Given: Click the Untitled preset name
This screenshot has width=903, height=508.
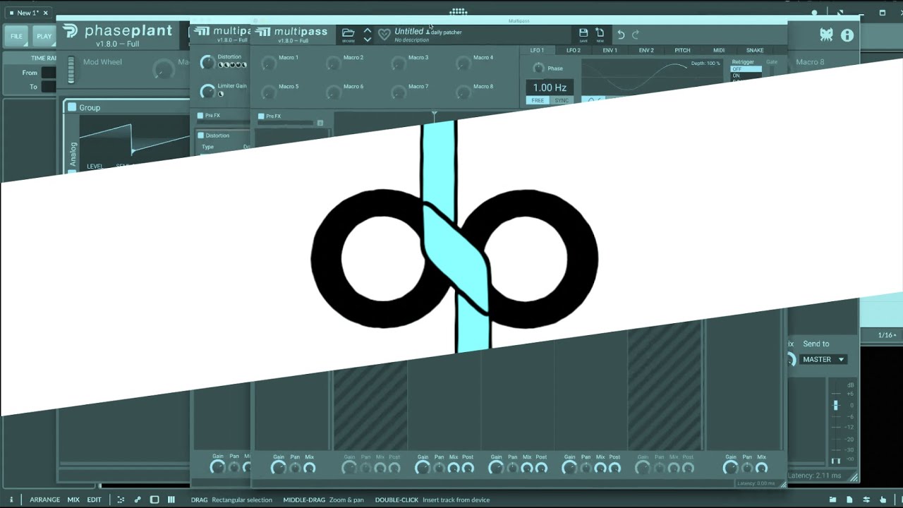Looking at the screenshot, I should tap(408, 31).
